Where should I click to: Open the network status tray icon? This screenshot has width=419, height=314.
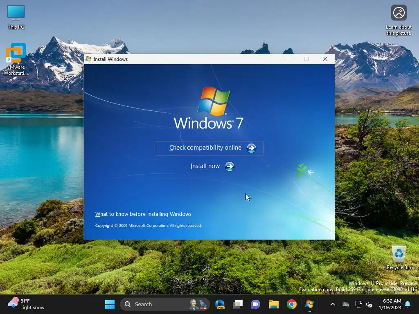[358, 304]
